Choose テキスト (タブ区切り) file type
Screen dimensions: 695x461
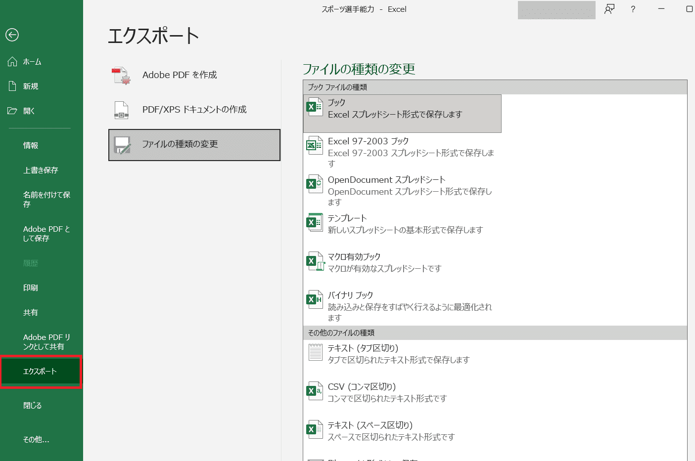click(x=402, y=359)
